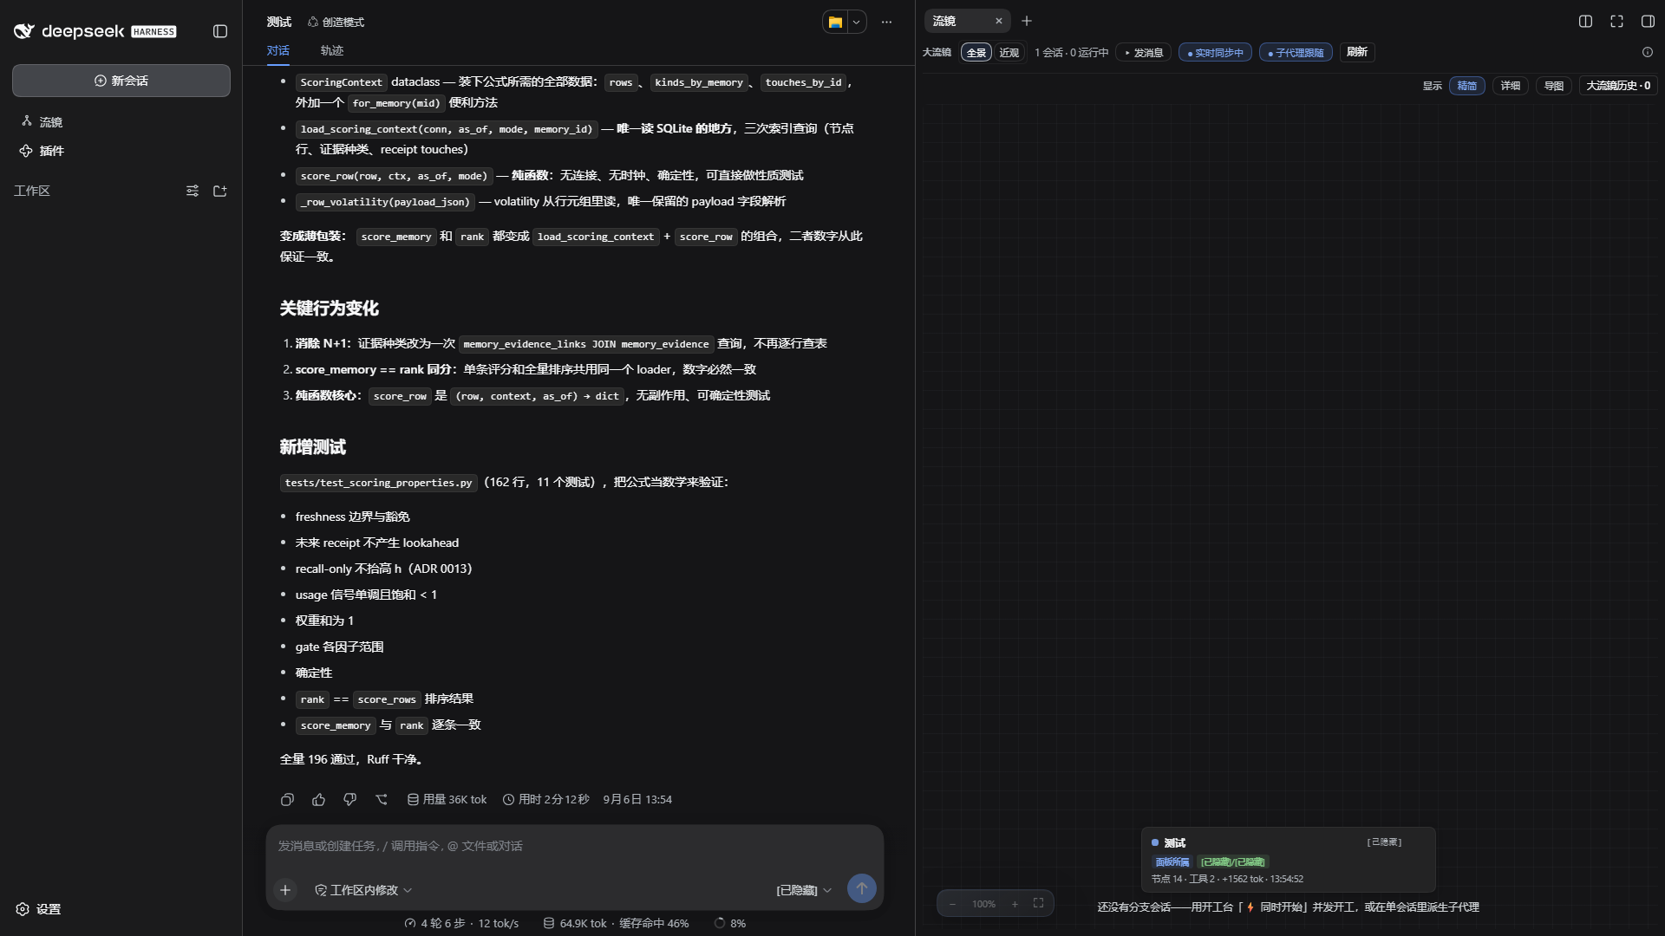Select 详细 display mode

click(x=1511, y=86)
